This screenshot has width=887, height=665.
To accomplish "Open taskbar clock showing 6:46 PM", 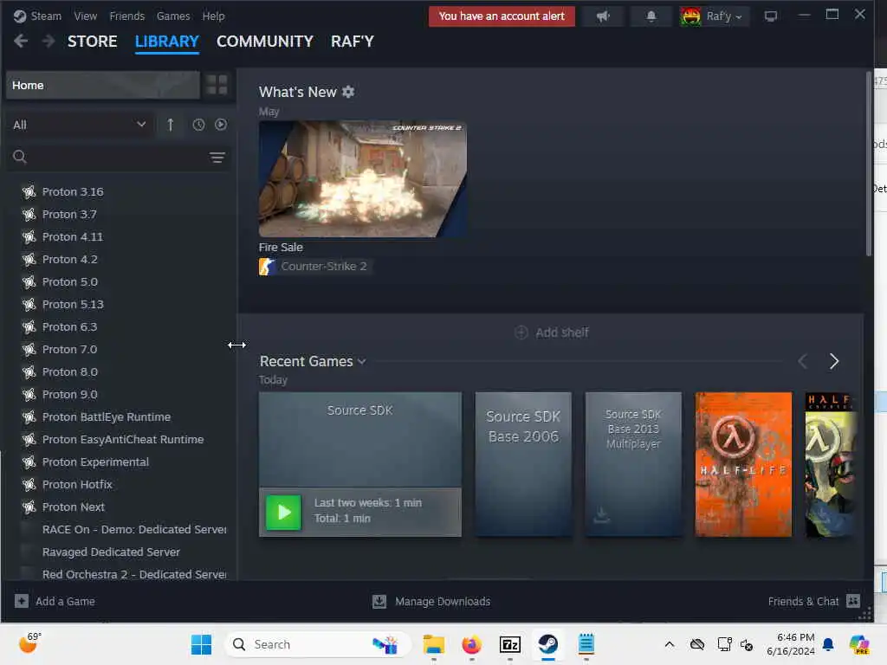I will [790, 644].
